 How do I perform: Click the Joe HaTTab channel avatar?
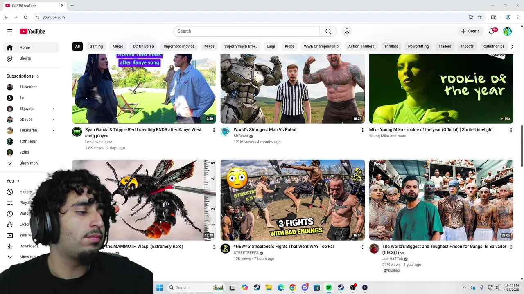point(374,248)
